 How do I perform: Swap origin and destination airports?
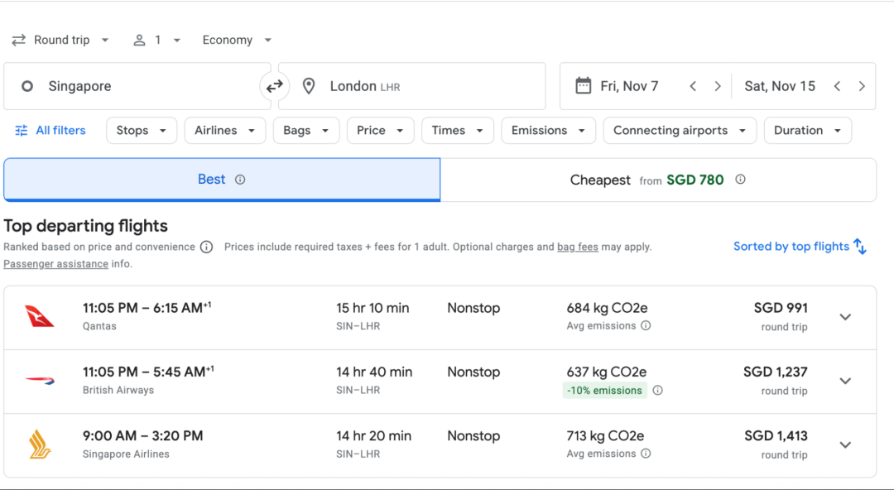(274, 86)
